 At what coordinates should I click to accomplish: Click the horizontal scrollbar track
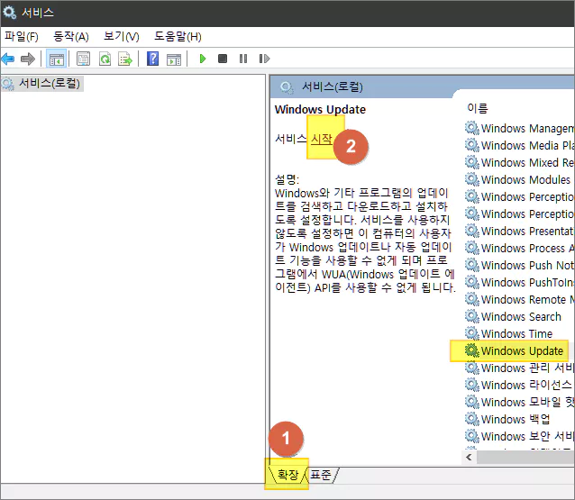pos(525,457)
